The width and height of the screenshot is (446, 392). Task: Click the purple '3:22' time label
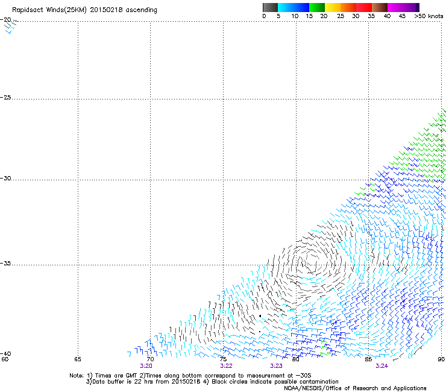[227, 366]
